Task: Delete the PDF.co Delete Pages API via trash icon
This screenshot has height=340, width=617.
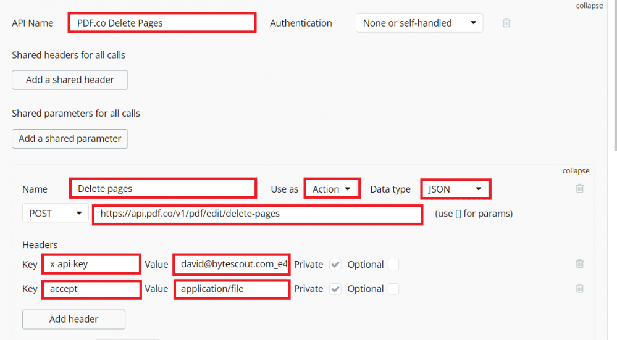Action: coord(506,23)
